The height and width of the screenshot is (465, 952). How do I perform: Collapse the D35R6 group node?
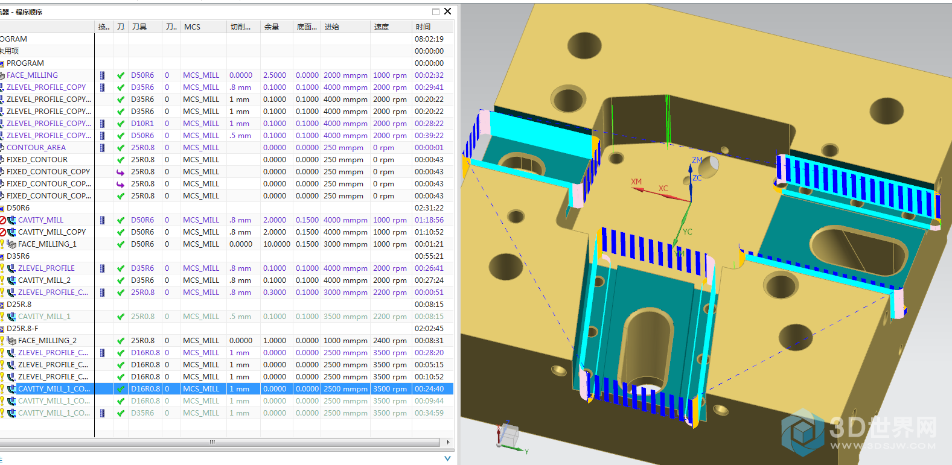coord(2,257)
